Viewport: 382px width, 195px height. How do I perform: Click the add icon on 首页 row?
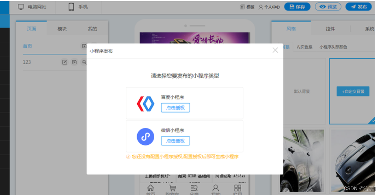coord(84,46)
